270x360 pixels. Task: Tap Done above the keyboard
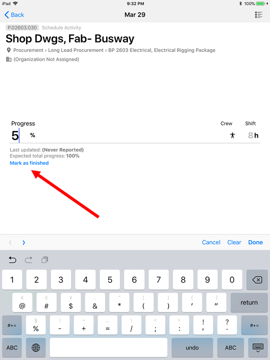255,242
